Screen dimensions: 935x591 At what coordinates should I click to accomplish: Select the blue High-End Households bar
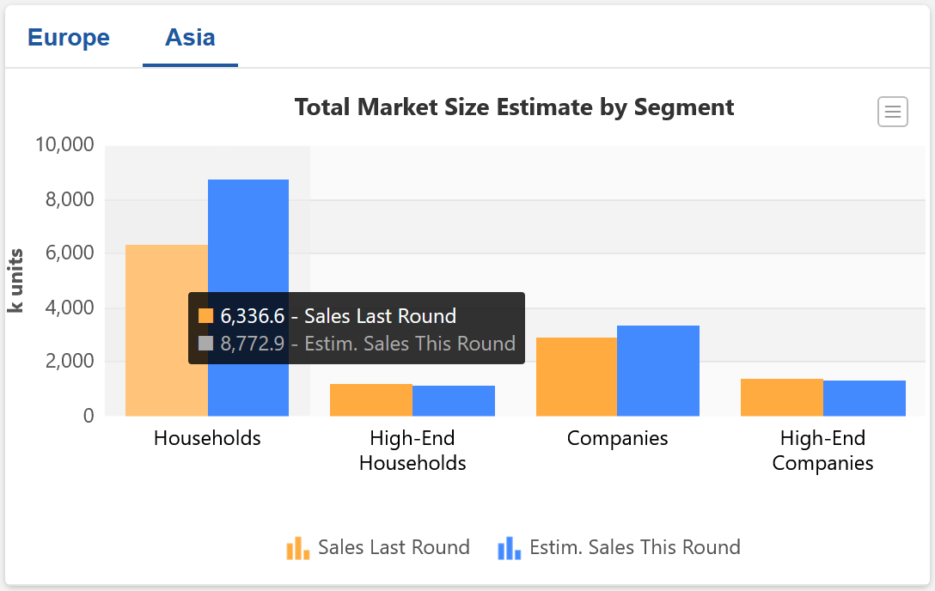click(x=454, y=401)
